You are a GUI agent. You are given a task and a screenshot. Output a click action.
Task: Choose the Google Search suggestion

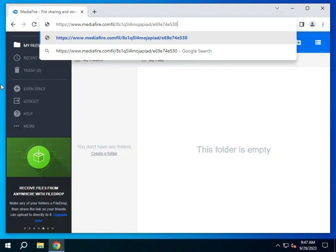click(x=168, y=51)
